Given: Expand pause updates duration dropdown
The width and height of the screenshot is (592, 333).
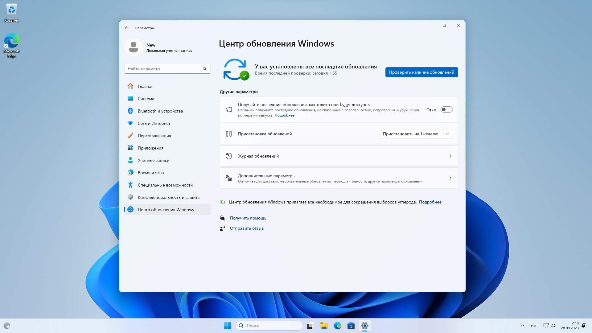Looking at the screenshot, I should point(447,134).
